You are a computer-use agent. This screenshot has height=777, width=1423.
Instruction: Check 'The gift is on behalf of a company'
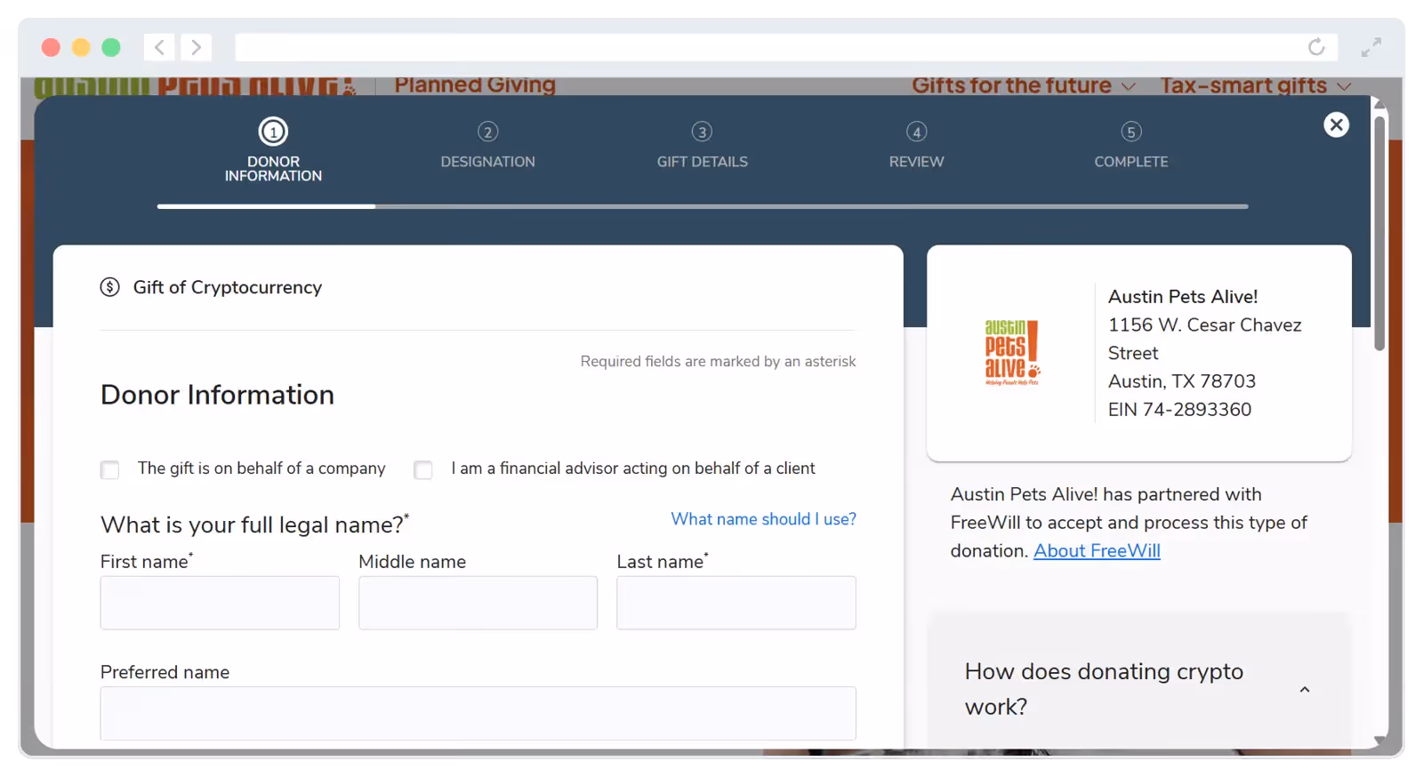click(109, 469)
